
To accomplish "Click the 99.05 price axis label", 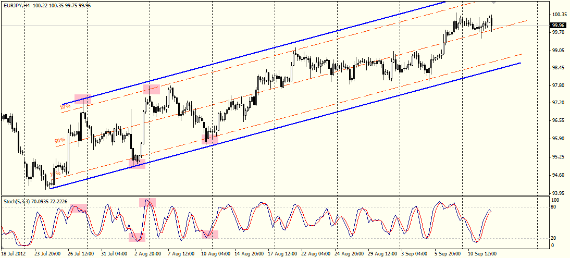I will point(558,50).
